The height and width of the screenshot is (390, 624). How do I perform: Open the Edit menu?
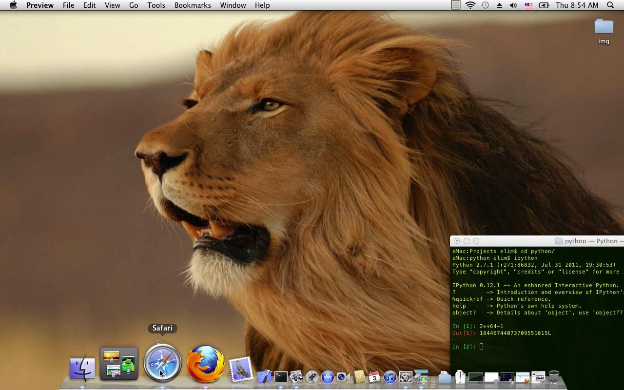coord(89,5)
